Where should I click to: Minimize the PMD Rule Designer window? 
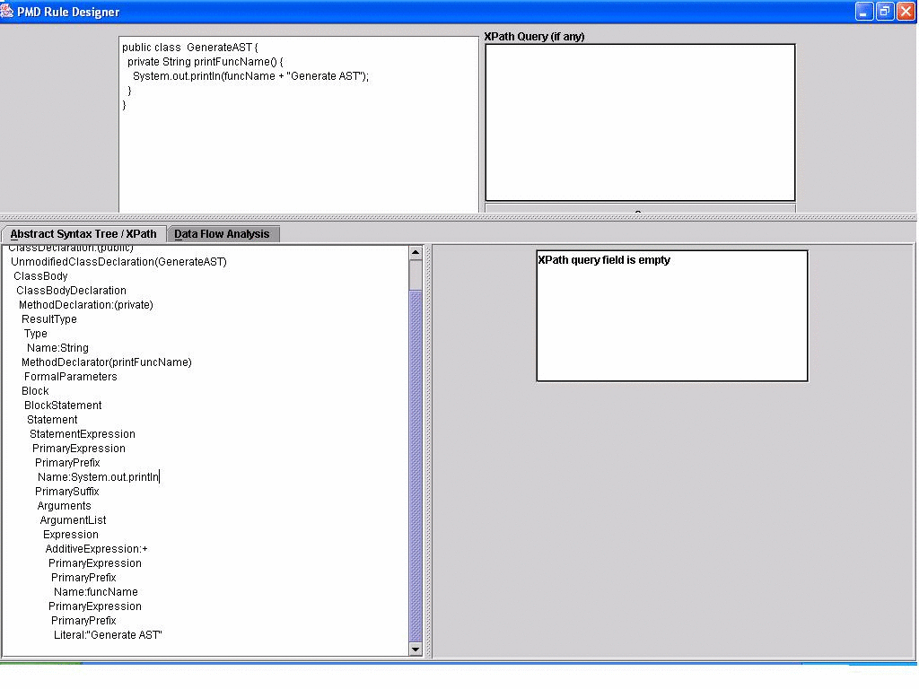tap(864, 12)
